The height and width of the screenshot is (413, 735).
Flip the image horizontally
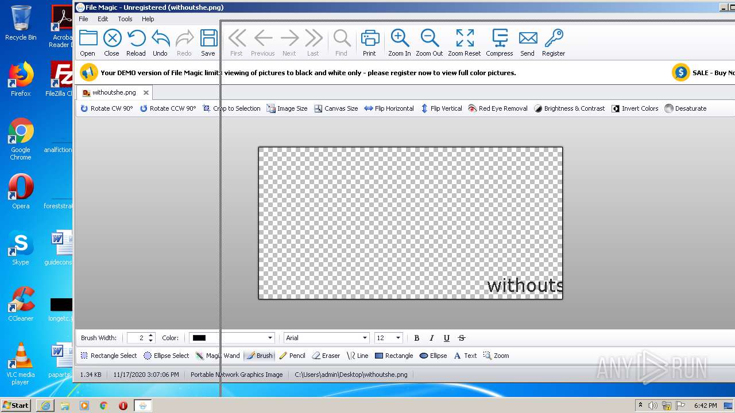(x=389, y=108)
